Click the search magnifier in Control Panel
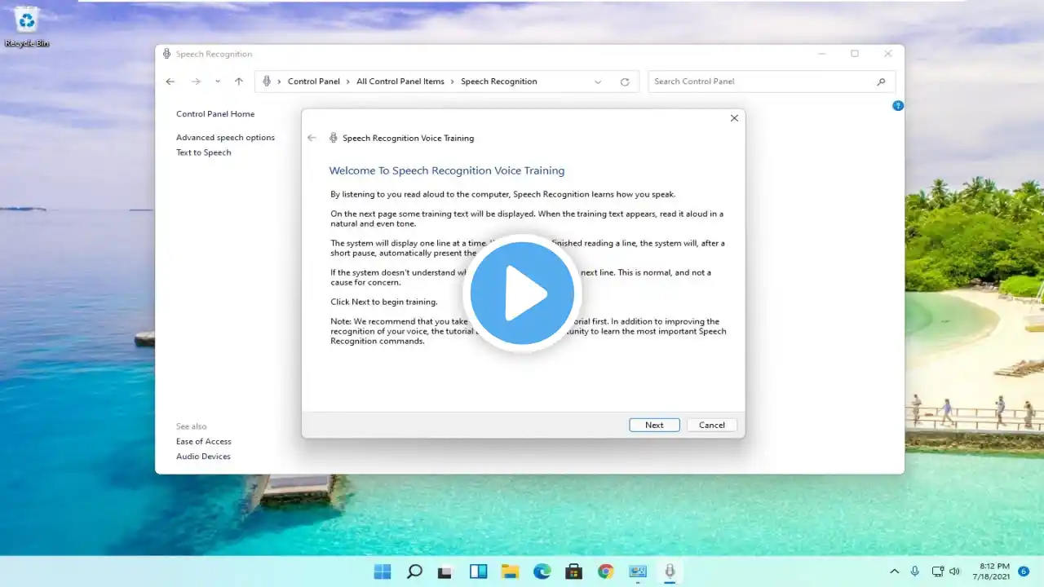This screenshot has width=1044, height=587. [881, 82]
